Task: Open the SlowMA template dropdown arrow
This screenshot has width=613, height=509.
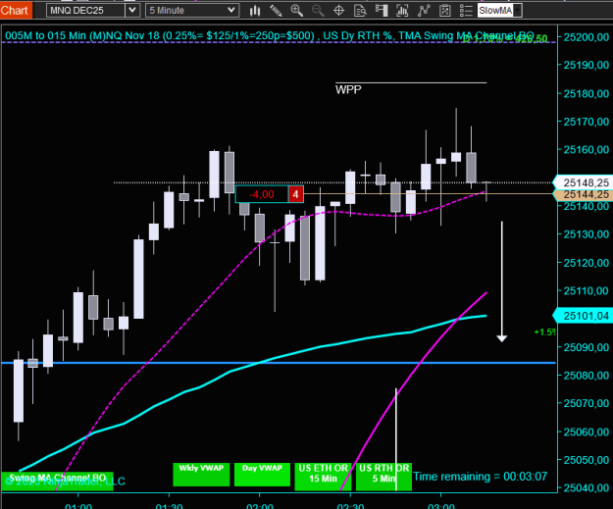Action: click(518, 11)
